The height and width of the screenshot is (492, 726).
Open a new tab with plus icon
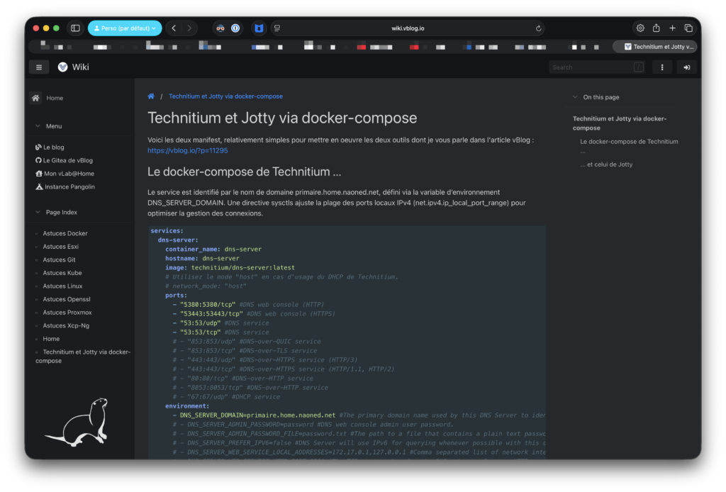672,28
